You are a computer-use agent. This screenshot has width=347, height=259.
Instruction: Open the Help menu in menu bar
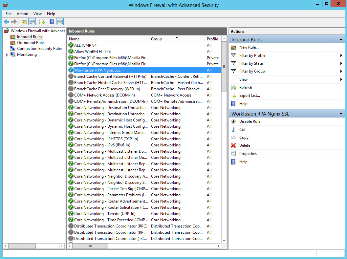click(x=51, y=14)
